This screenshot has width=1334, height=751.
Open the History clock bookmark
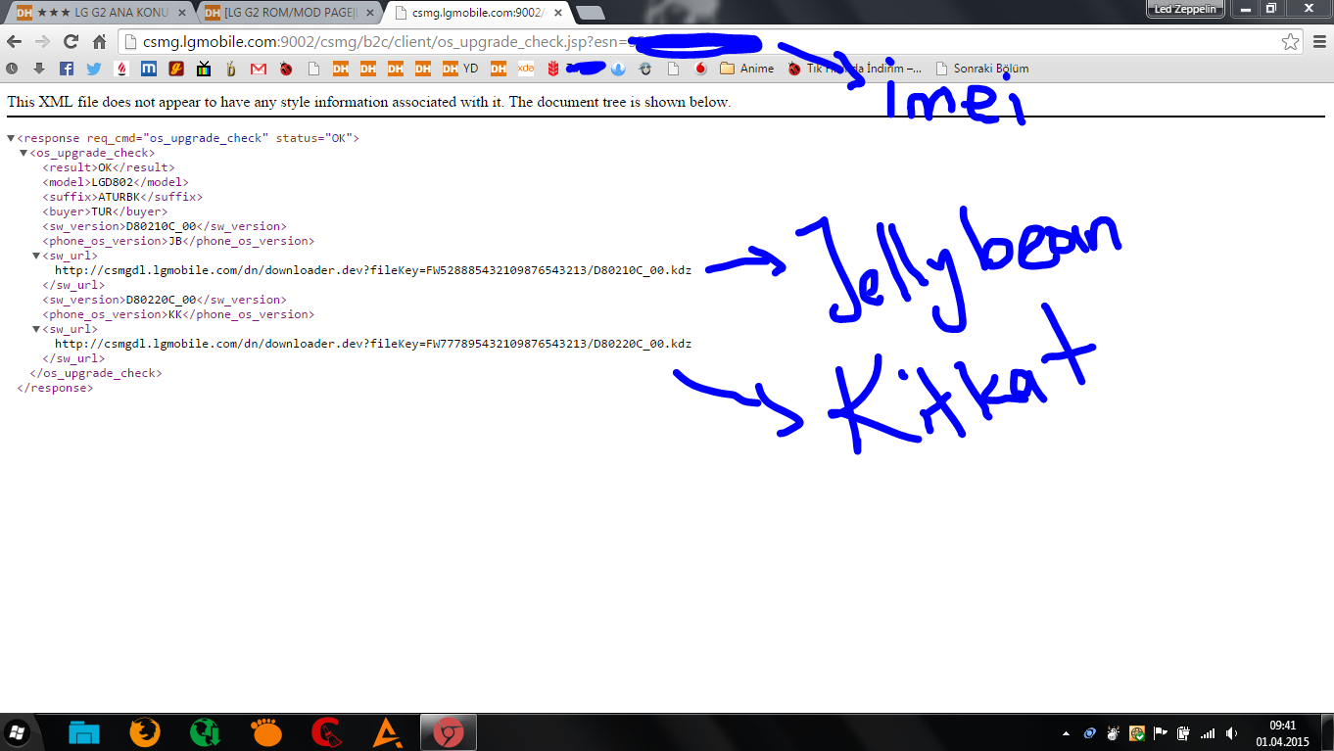coord(12,69)
